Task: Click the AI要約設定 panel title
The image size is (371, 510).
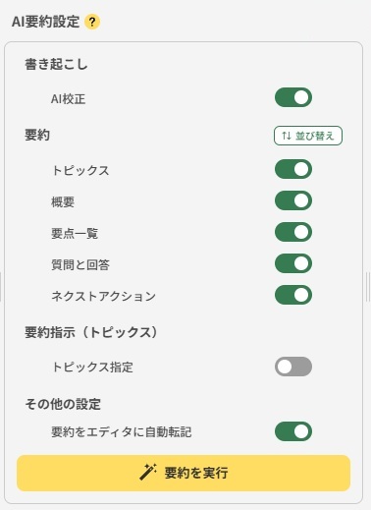Action: [45, 22]
